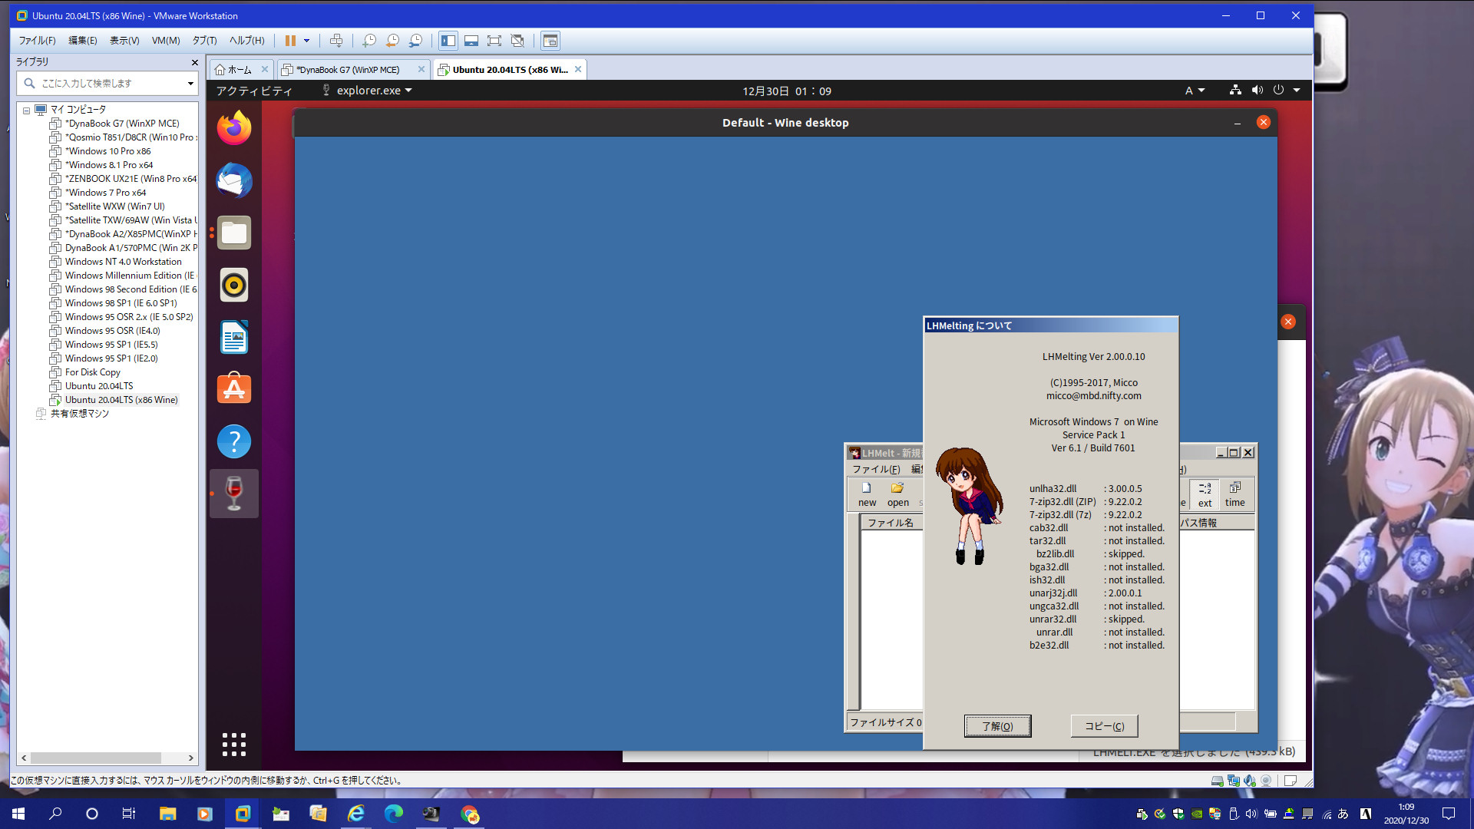
Task: Open the explorer.exe app menu dropdown
Action: [367, 91]
